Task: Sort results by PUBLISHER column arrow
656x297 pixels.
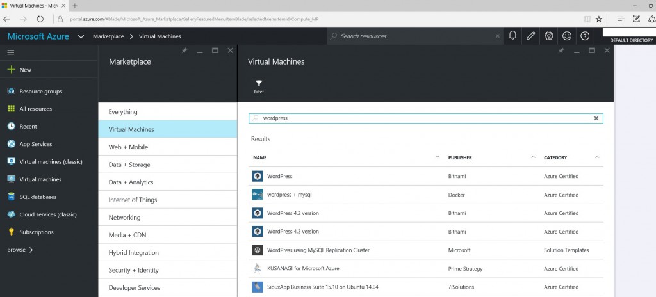Action: pyautogui.click(x=533, y=157)
